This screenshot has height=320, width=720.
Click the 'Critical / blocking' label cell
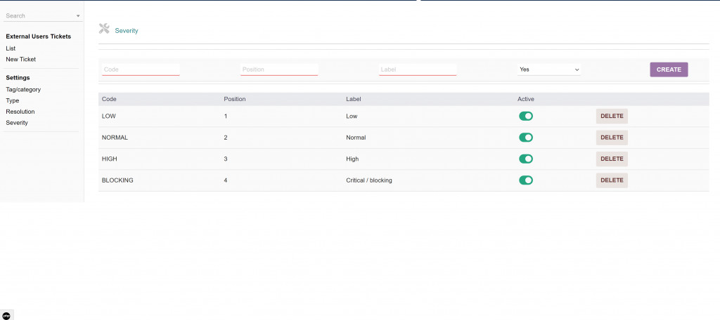(x=369, y=180)
